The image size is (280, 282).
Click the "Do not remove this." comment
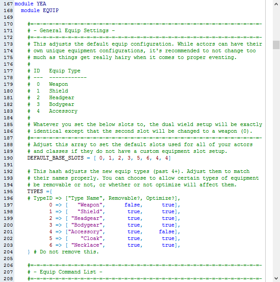tap(66, 252)
